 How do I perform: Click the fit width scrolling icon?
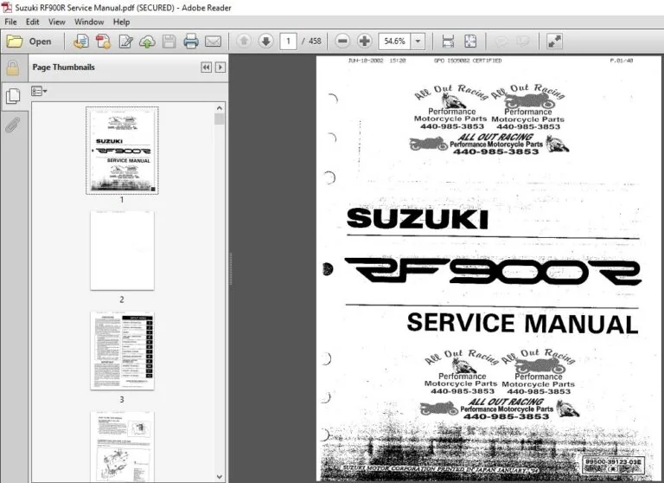click(x=448, y=42)
